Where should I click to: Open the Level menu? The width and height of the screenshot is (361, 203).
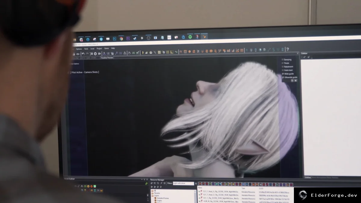[92, 48]
